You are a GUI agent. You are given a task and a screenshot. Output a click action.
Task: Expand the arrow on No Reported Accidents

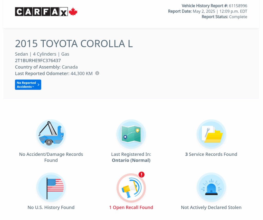[39, 85]
